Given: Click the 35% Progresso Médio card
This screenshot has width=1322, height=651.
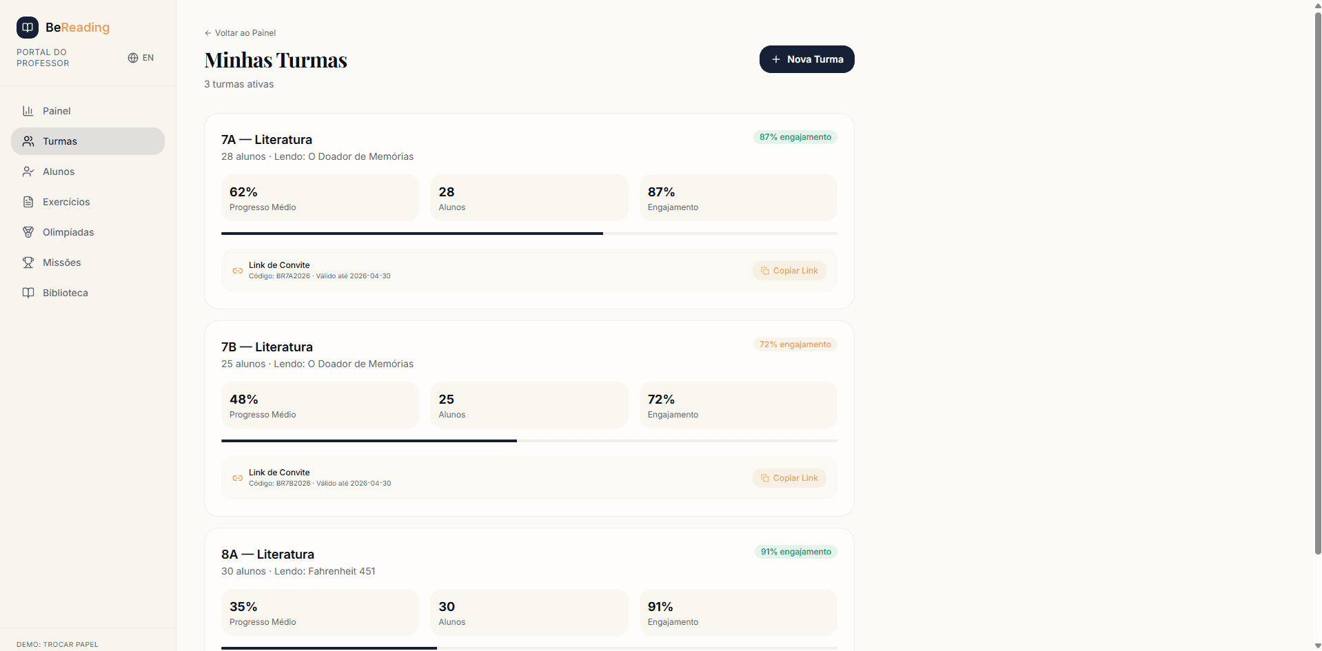Looking at the screenshot, I should pos(320,612).
